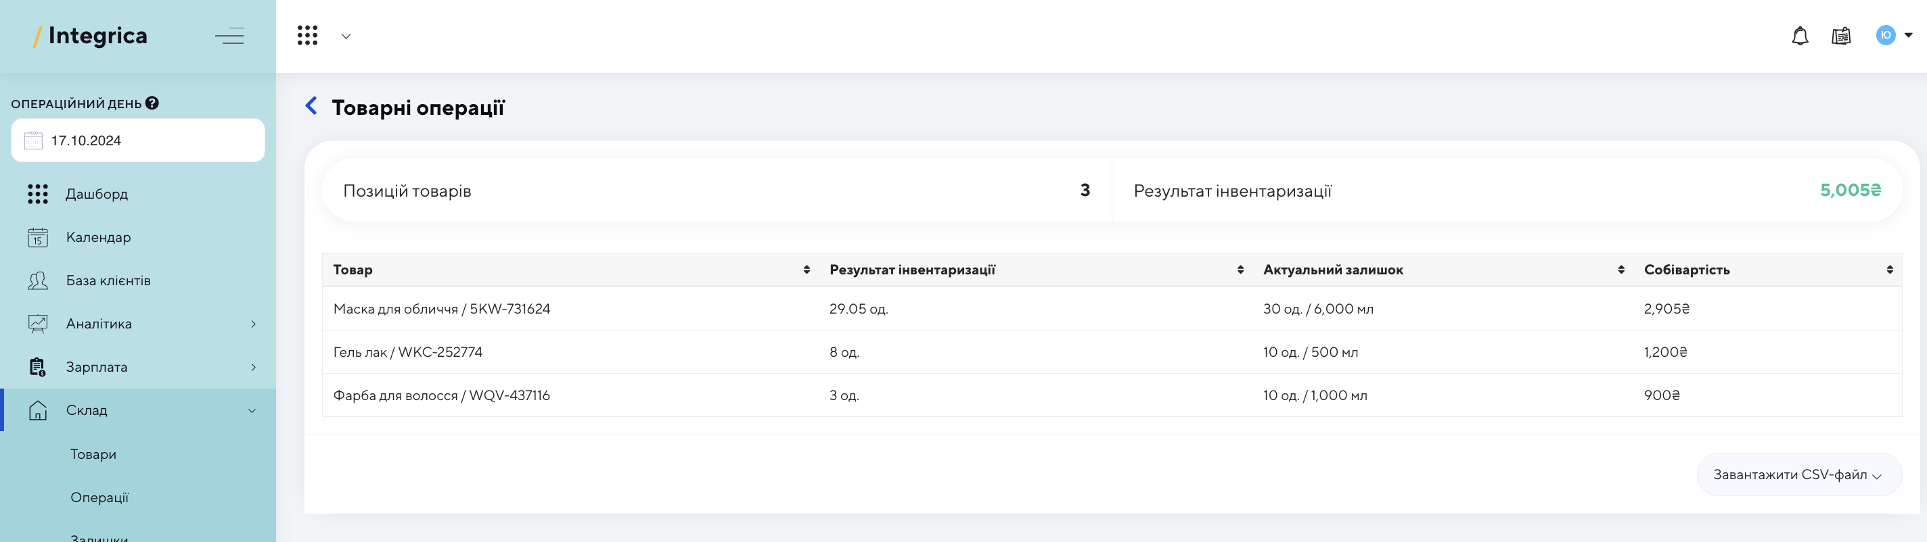Sort by Результат інвентаризації column arrows

1240,270
